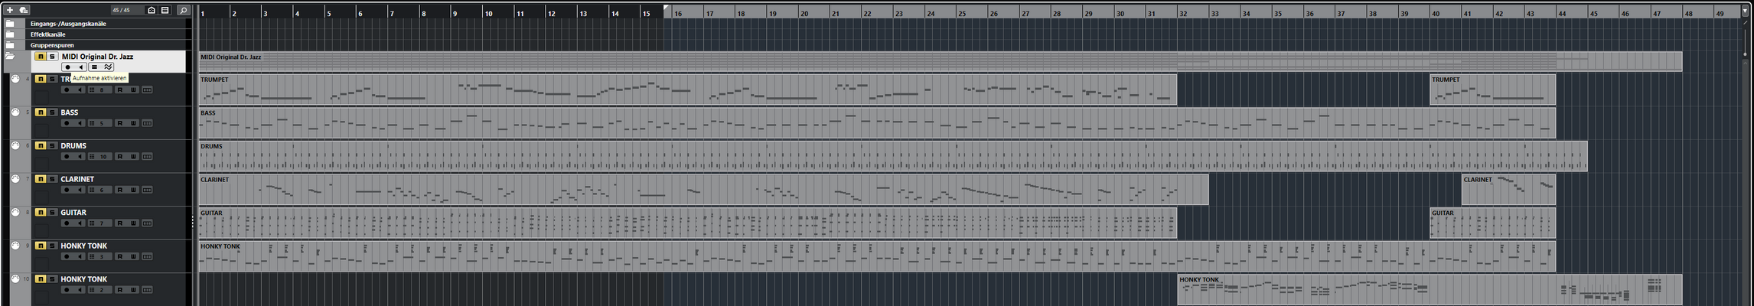Unmute the GUITAR track

coord(41,213)
